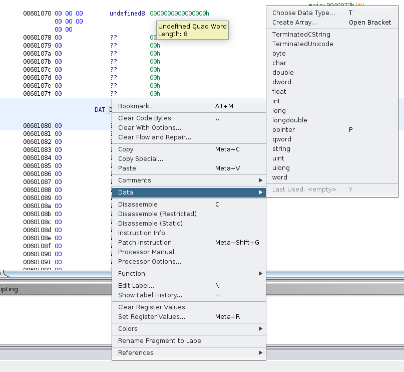
Task: Open Choose Data Type... in Data submenu
Action: (332, 13)
